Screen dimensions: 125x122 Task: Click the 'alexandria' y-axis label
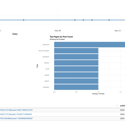[46, 87]
